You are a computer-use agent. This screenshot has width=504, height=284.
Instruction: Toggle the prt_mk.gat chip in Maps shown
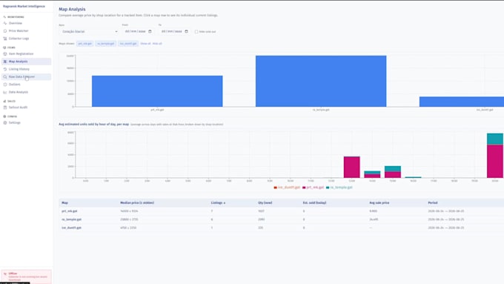[x=85, y=44]
